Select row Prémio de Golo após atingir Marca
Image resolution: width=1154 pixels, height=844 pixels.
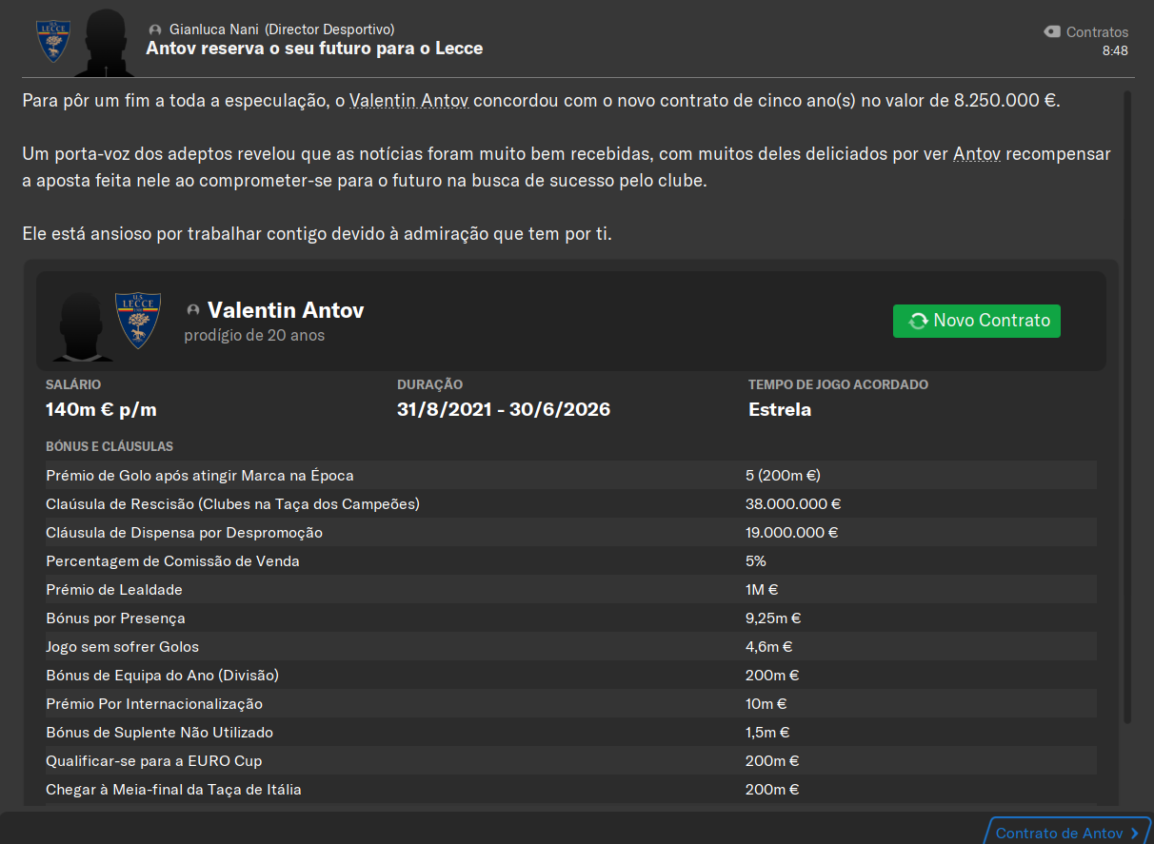pos(571,475)
